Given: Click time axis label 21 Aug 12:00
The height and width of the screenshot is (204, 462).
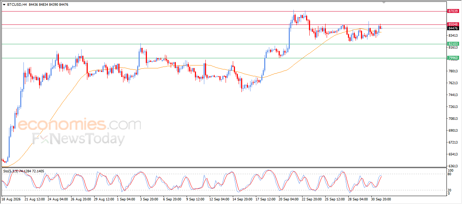Looking at the screenshot, I should pos(35,199).
